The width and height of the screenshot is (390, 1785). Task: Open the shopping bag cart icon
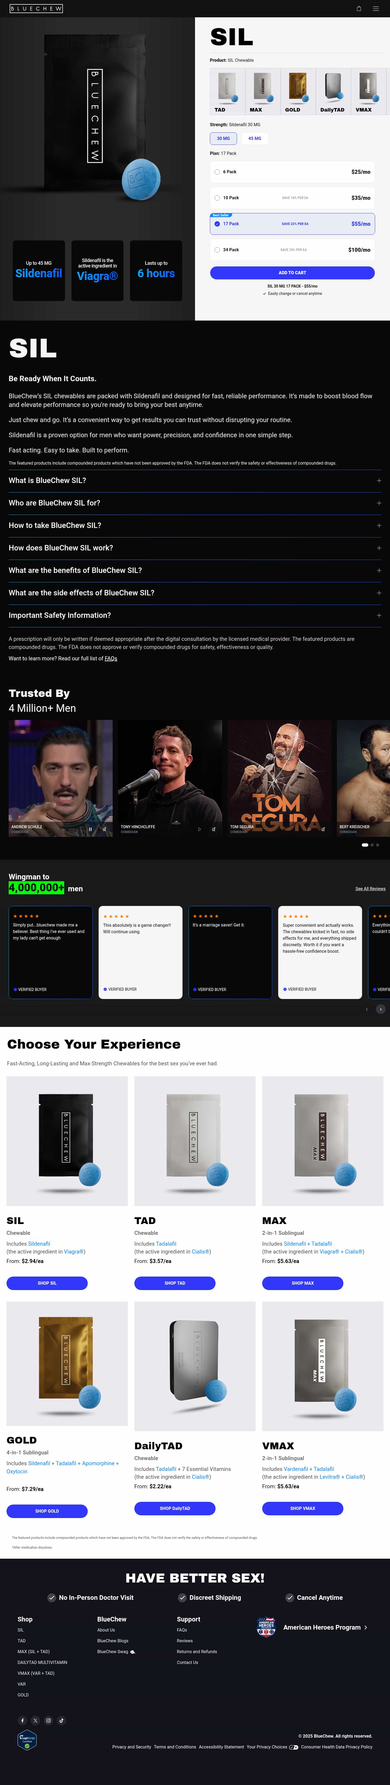click(359, 8)
